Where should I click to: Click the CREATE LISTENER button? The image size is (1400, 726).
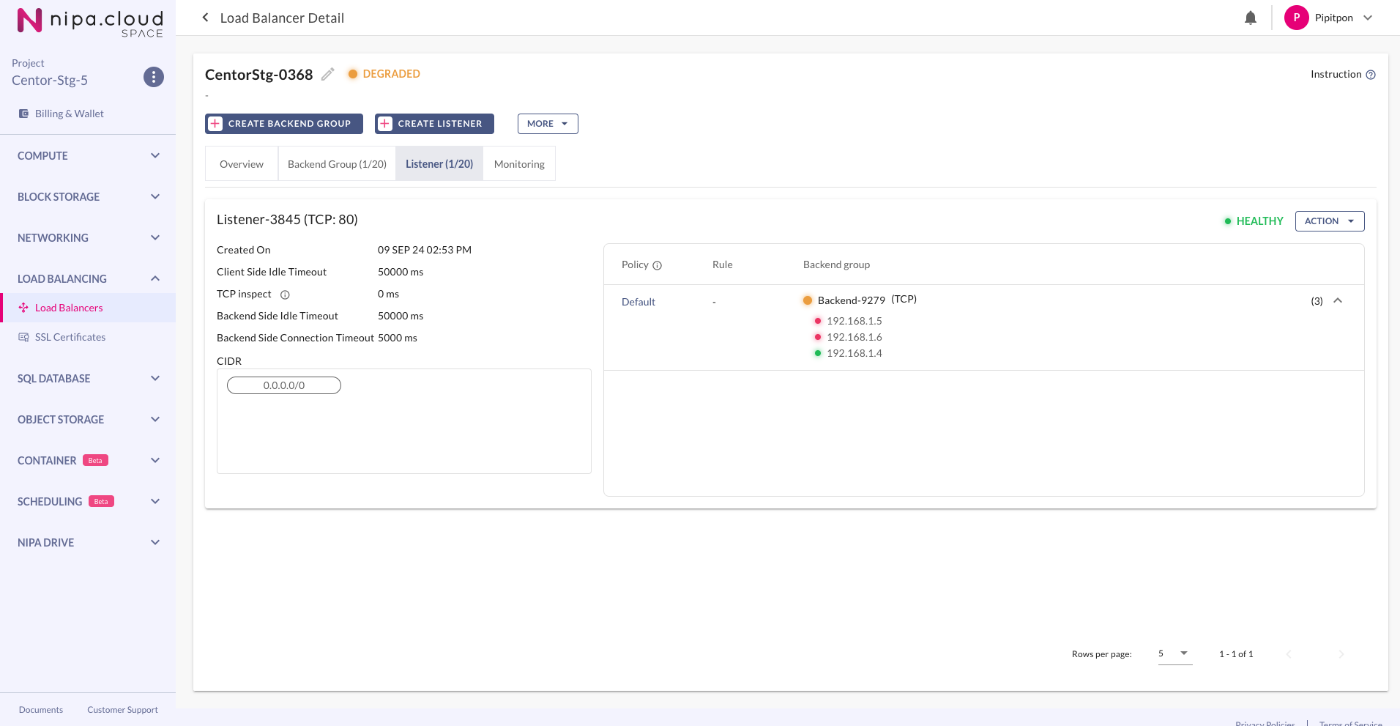[435, 124]
